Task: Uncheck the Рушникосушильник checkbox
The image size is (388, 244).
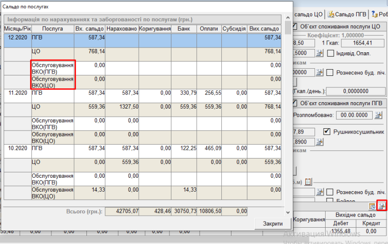Action: [x=327, y=131]
